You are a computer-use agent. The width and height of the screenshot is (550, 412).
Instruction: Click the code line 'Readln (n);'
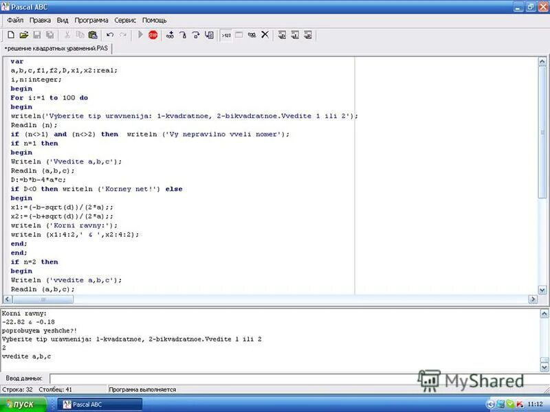[x=34, y=125]
